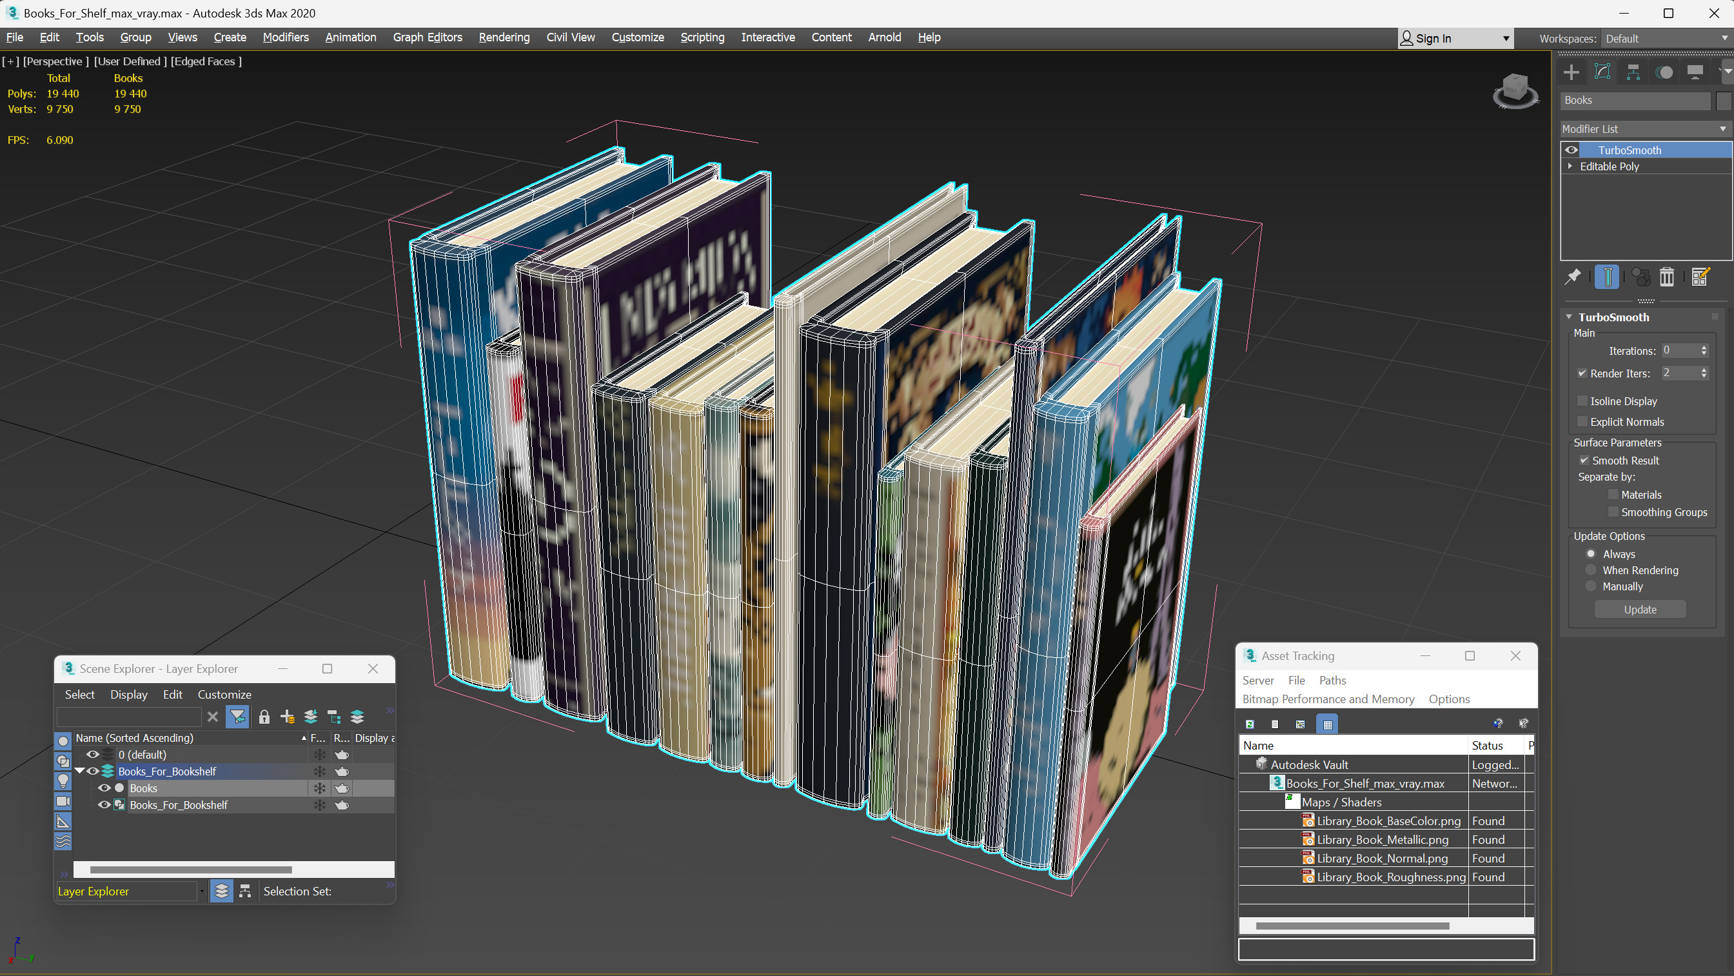Image resolution: width=1734 pixels, height=976 pixels.
Task: Open the Motion command panel tab
Action: [1664, 72]
